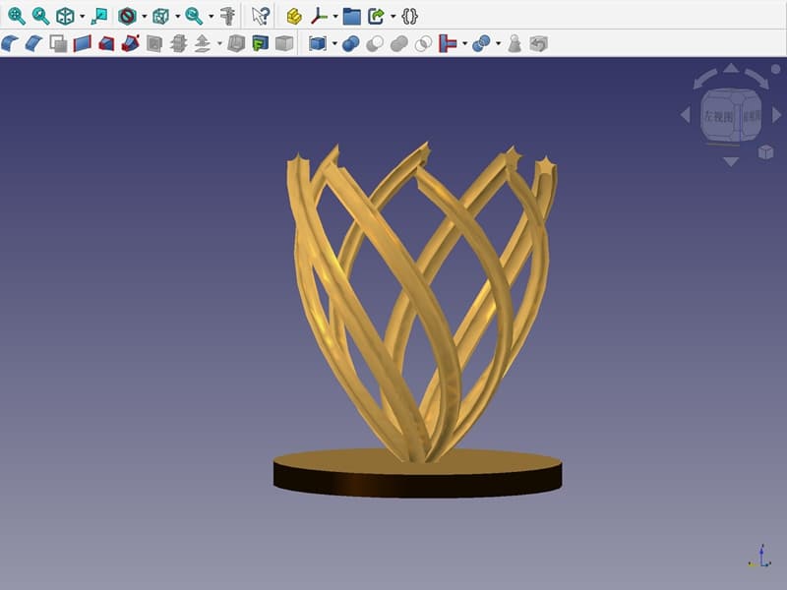Open Join tools dropdown arrow
This screenshot has height=590, width=787.
tap(464, 44)
